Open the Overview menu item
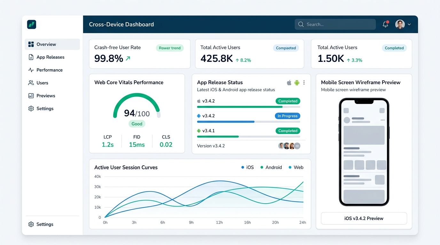The height and width of the screenshot is (245, 440). tap(52, 44)
